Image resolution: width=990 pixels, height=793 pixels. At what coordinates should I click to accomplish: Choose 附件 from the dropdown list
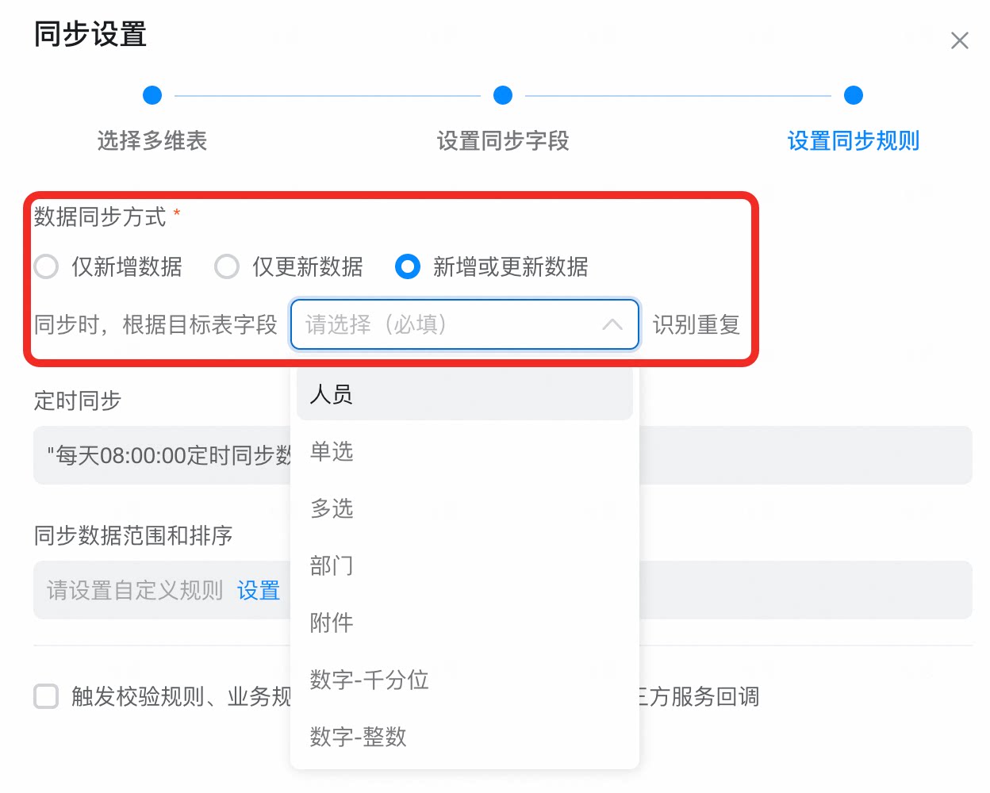point(465,623)
